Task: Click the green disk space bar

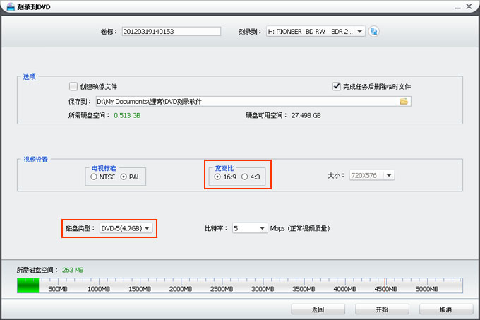Action: [x=28, y=285]
